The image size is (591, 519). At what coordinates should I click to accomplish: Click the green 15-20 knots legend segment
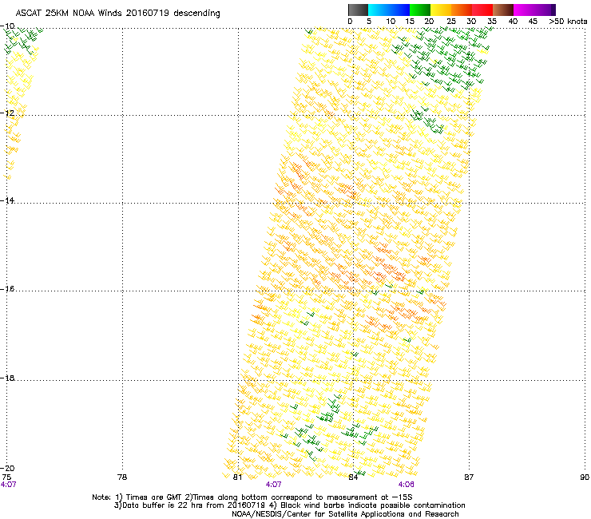pos(420,10)
